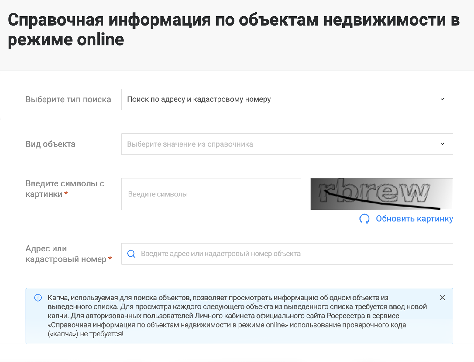Click 'Обновить картинку' link
The width and height of the screenshot is (474, 362).
tap(414, 219)
